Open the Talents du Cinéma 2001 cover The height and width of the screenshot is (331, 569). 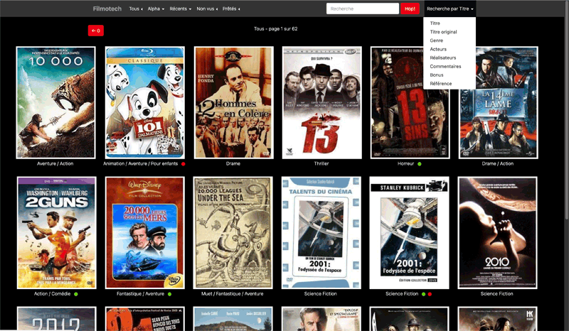click(321, 233)
